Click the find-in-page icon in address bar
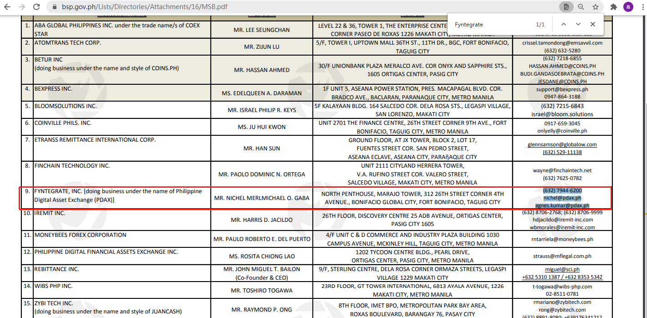The height and width of the screenshot is (318, 647). [566, 7]
